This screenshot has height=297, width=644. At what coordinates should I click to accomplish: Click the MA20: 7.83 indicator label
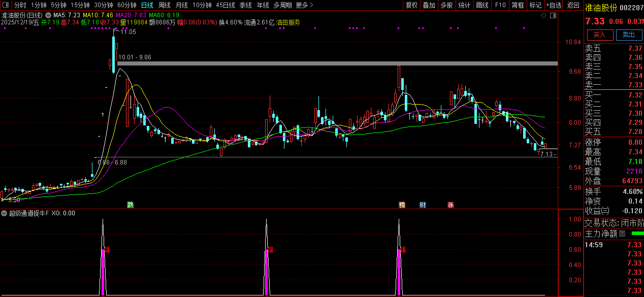pos(131,16)
